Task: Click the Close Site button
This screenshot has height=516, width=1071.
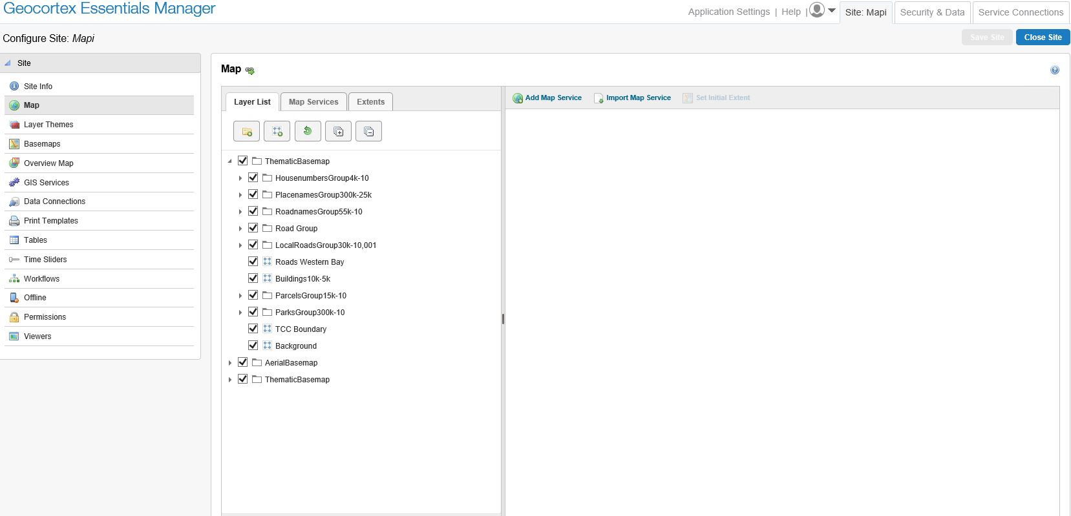Action: tap(1043, 37)
